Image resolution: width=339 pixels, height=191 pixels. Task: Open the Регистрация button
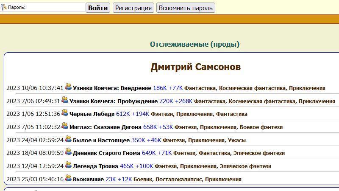133,8
